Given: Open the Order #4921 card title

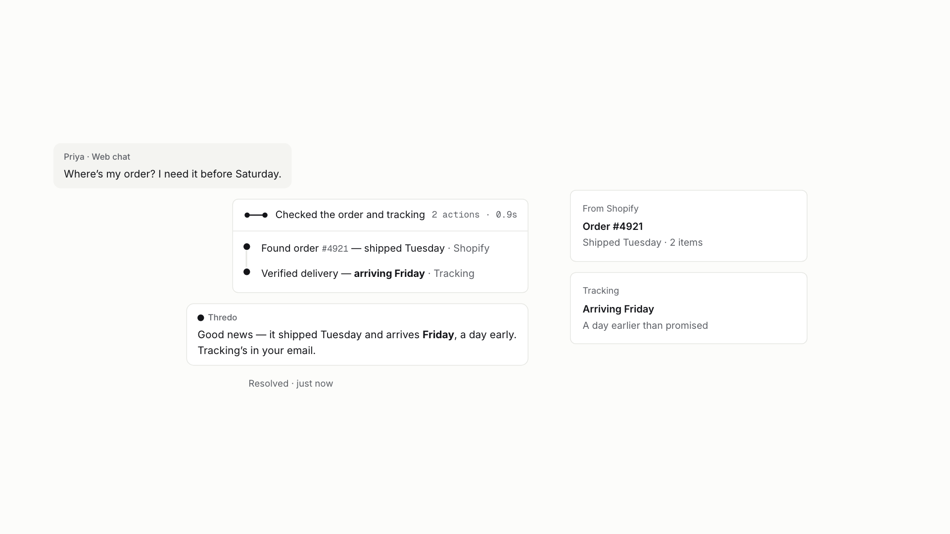Looking at the screenshot, I should pyautogui.click(x=613, y=226).
